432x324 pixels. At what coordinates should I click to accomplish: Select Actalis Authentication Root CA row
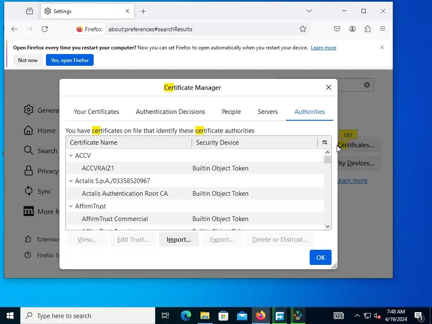coord(195,193)
